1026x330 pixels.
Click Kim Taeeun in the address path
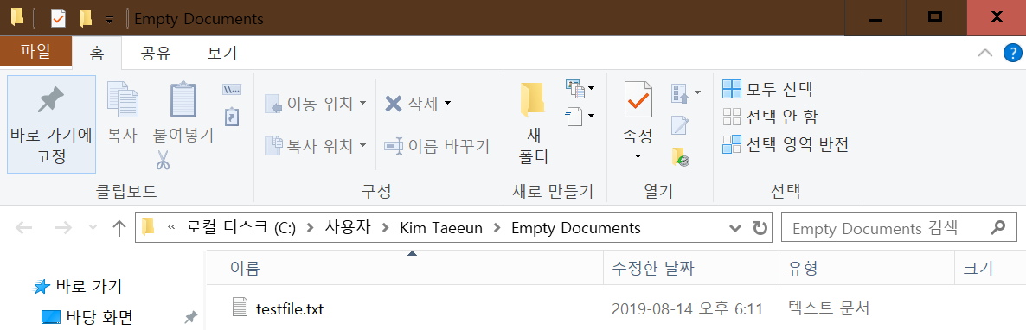[442, 228]
